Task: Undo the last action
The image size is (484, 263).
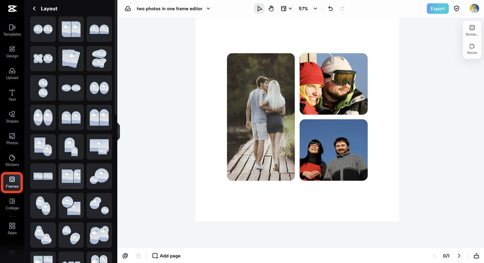Action: pos(330,9)
